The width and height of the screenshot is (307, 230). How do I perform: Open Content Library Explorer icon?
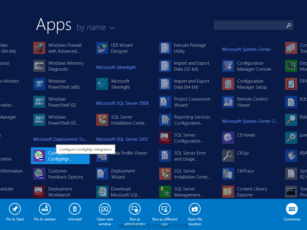point(228,192)
